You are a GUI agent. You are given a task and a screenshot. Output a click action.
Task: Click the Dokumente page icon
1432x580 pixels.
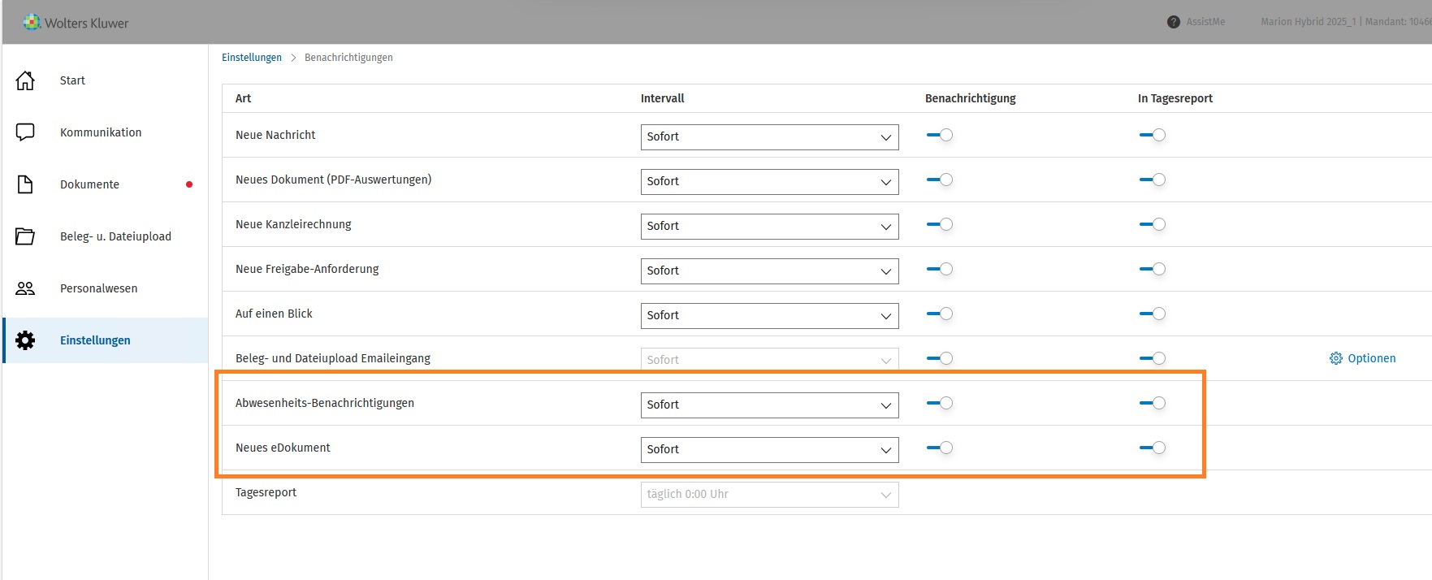(25, 184)
